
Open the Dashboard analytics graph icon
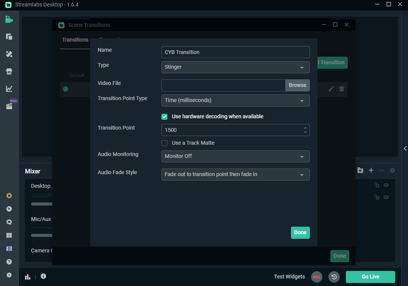pos(9,89)
